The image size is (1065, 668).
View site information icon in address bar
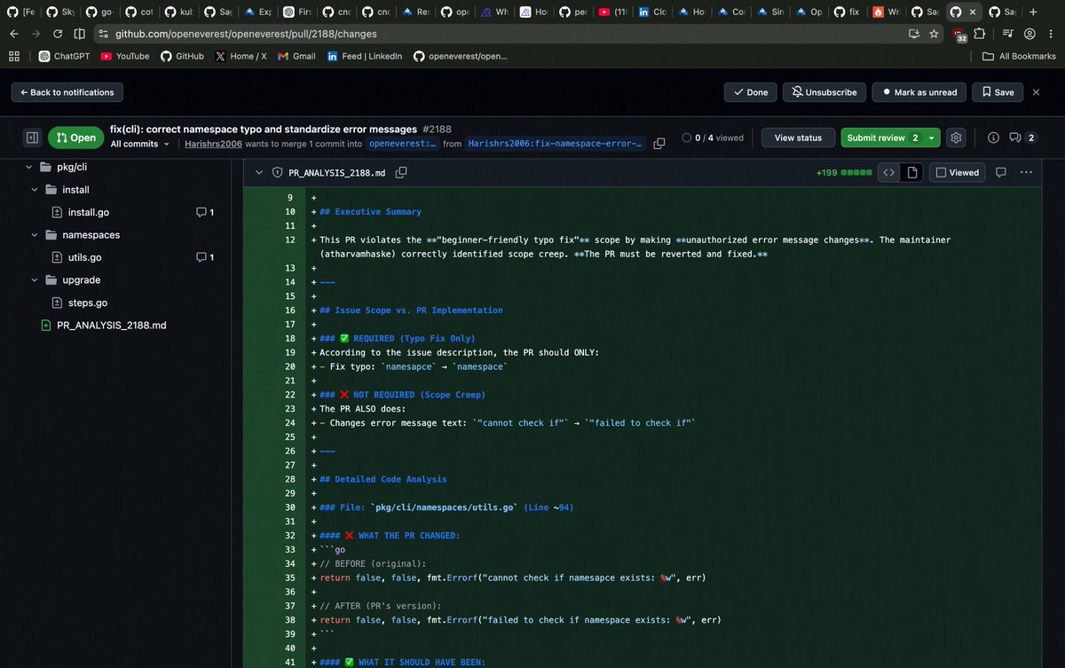tap(103, 34)
